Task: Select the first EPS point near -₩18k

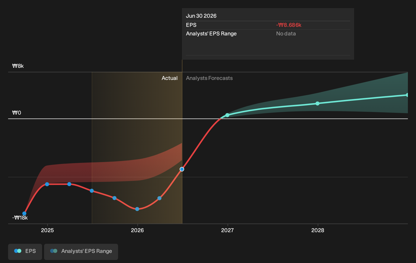Action: point(24,213)
